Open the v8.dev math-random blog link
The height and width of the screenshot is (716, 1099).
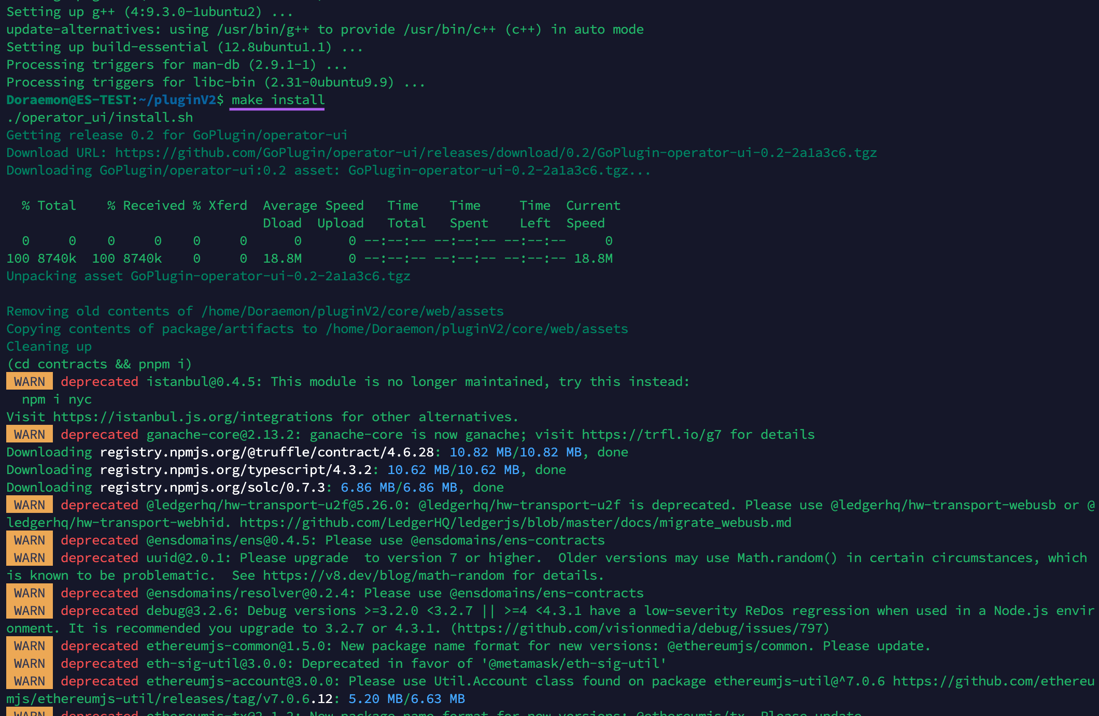386,575
